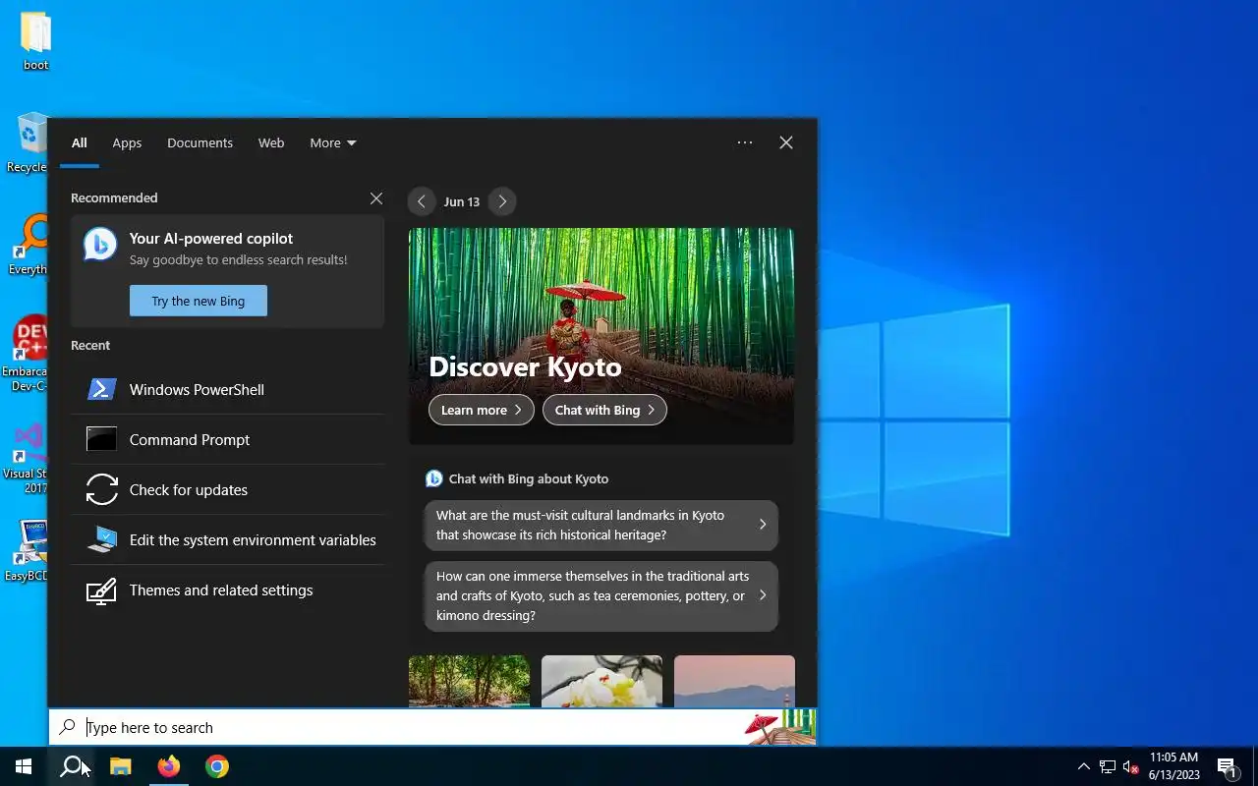
Task: Click the Show desktop strip at taskbar edge
Action: tap(1255, 766)
